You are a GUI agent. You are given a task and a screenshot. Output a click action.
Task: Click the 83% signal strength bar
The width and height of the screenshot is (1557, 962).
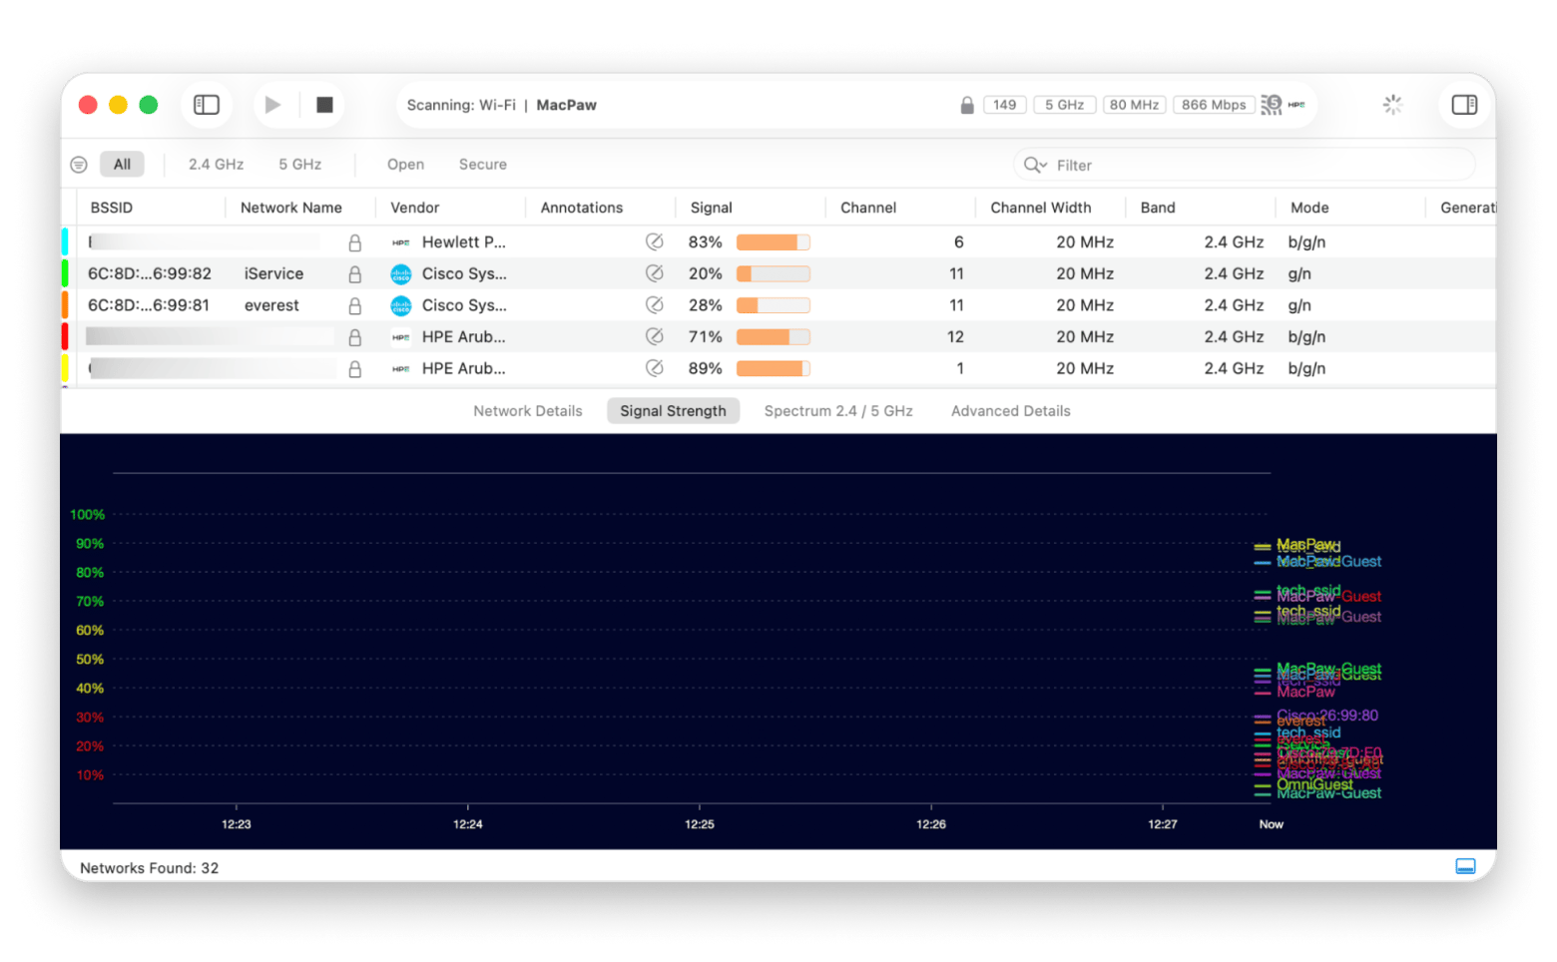[774, 242]
